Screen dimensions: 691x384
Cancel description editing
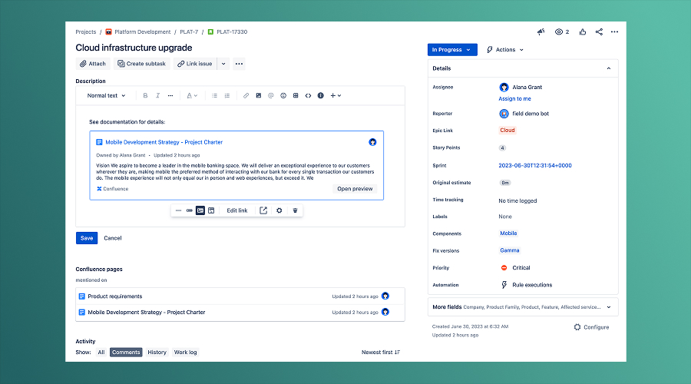(x=113, y=238)
